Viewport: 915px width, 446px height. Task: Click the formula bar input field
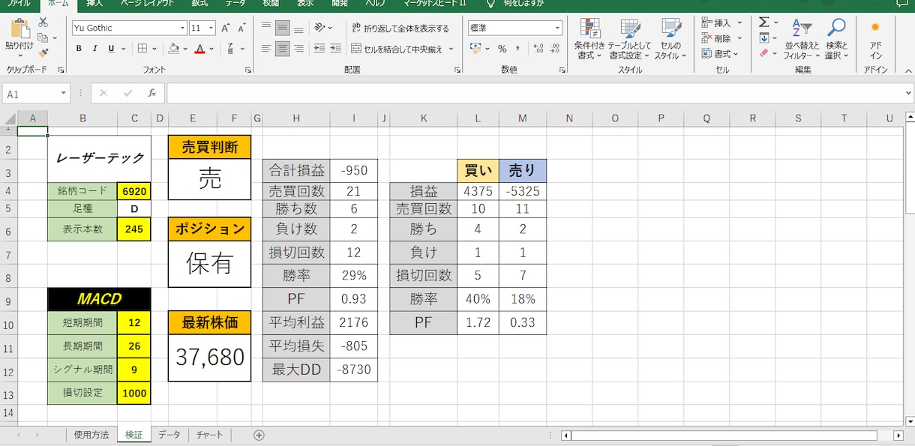[535, 94]
